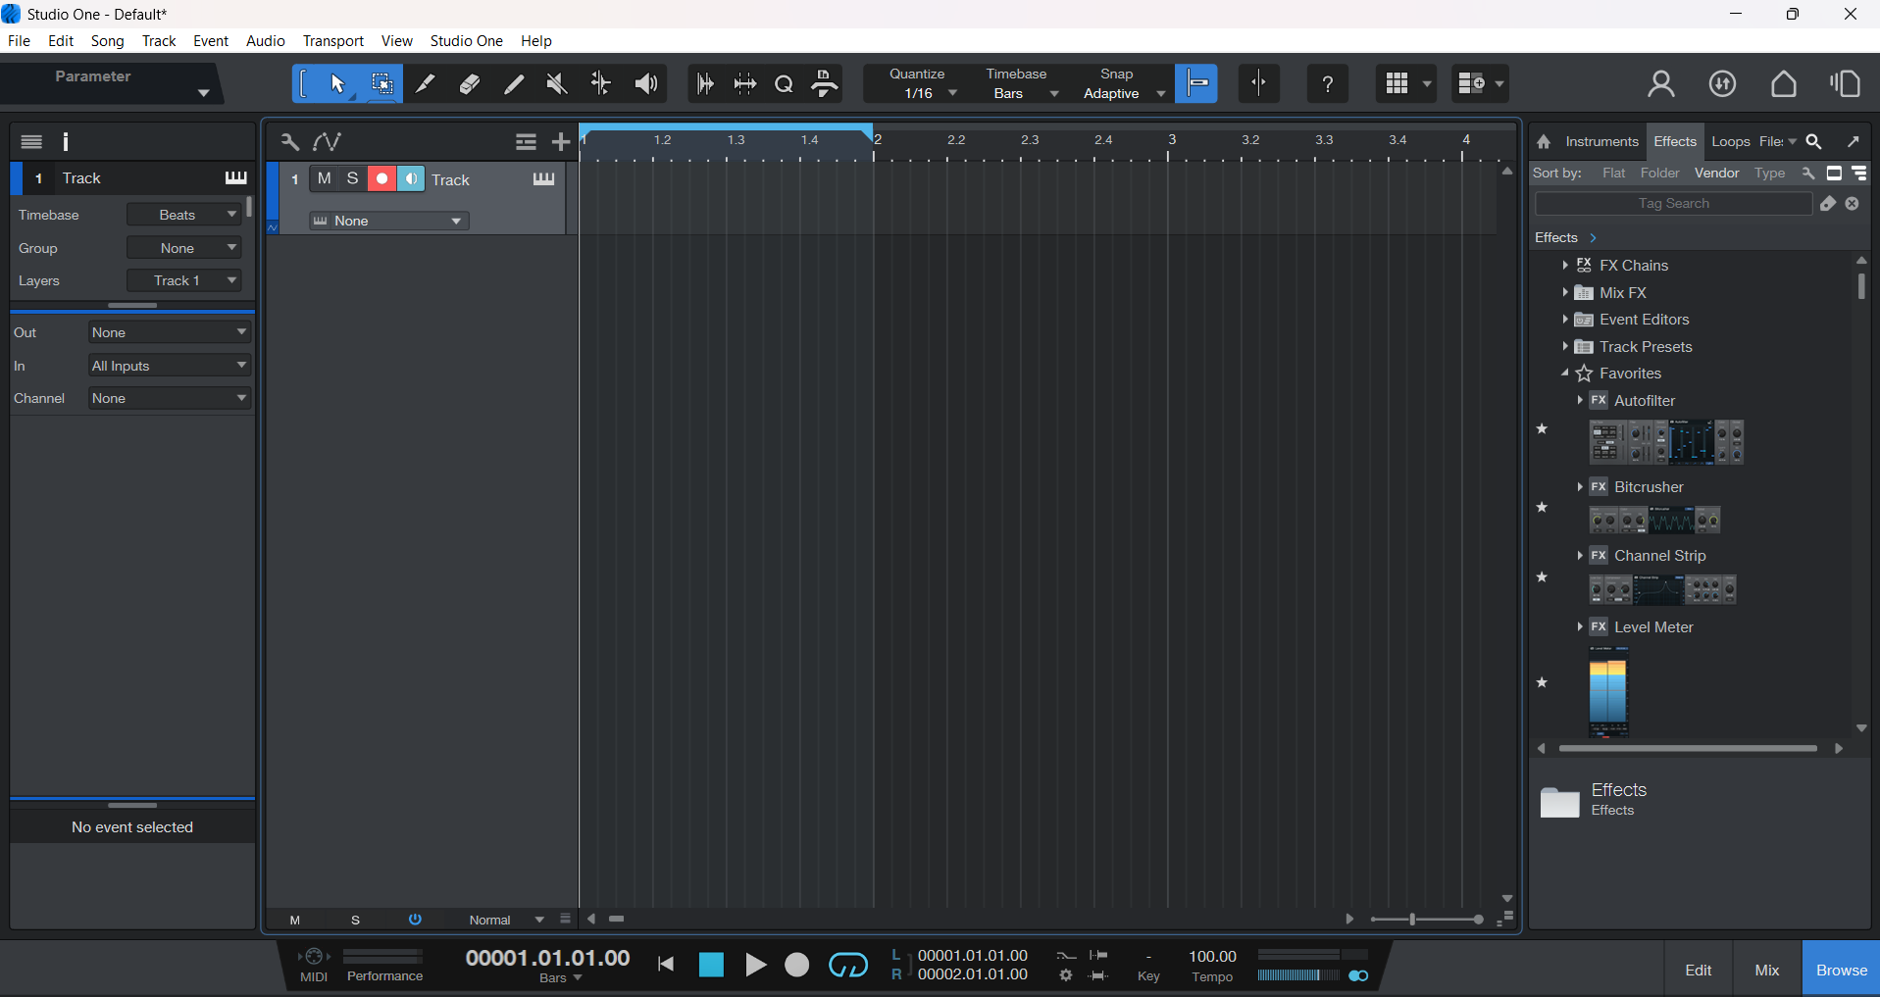Click the browser search magnifier
Image resolution: width=1880 pixels, height=997 pixels.
[1814, 142]
